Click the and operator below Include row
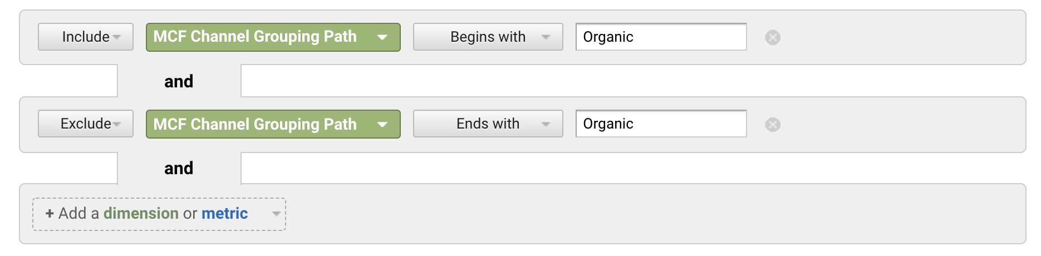 pos(179,81)
